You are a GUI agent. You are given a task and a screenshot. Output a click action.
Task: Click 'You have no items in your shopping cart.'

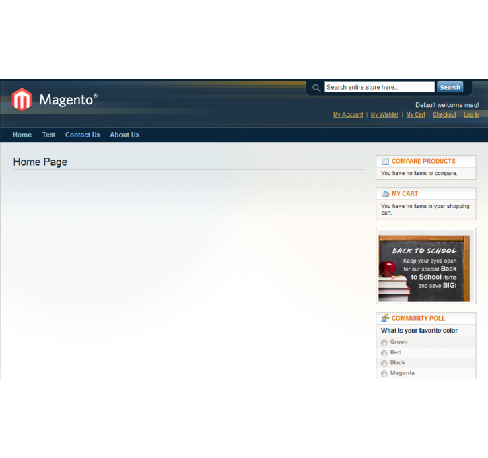425,209
